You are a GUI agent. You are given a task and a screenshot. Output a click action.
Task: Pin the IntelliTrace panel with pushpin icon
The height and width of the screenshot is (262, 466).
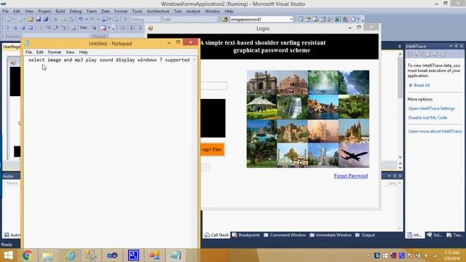pyautogui.click(x=457, y=46)
